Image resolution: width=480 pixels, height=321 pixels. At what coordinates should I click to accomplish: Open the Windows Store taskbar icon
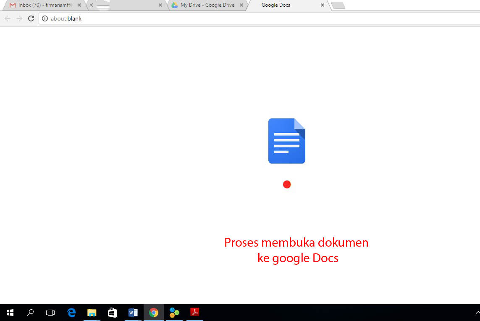coord(112,312)
